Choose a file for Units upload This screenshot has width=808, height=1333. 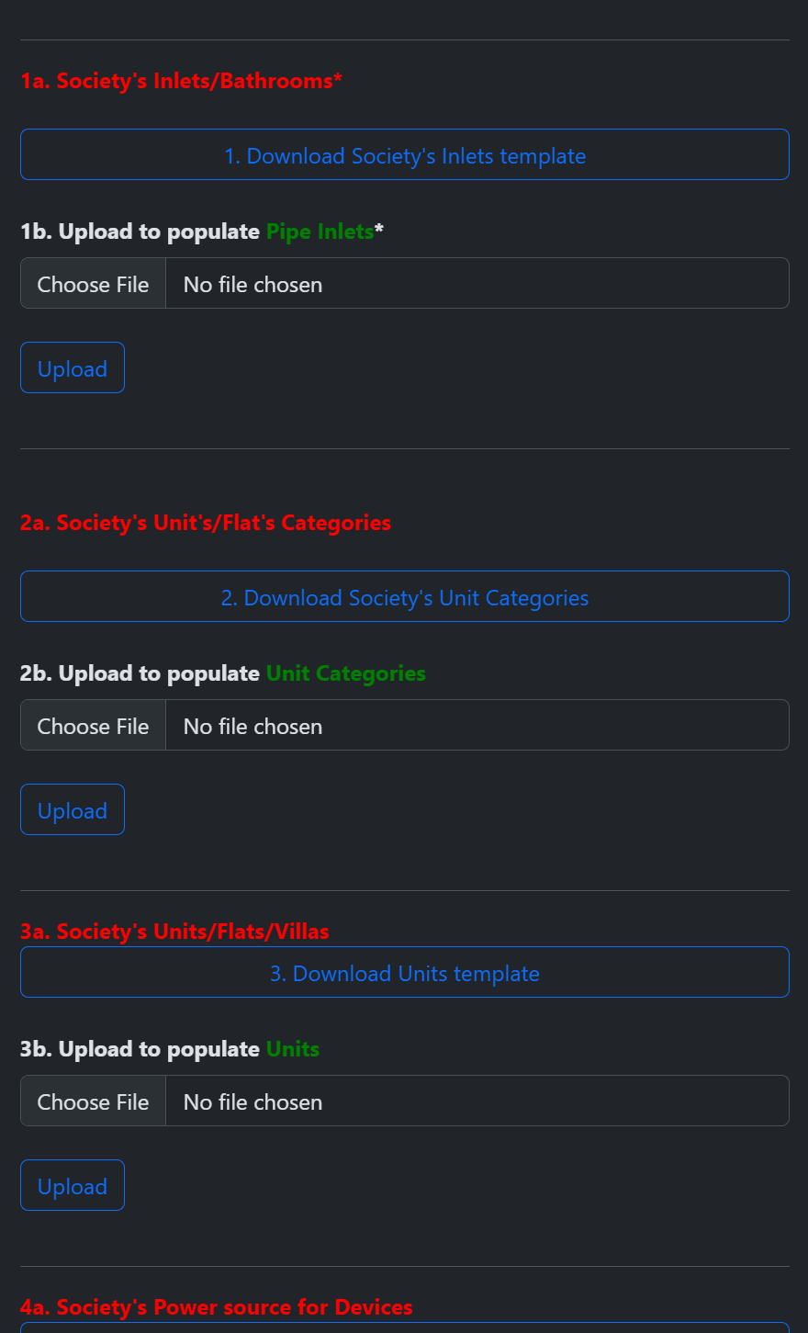(92, 1101)
